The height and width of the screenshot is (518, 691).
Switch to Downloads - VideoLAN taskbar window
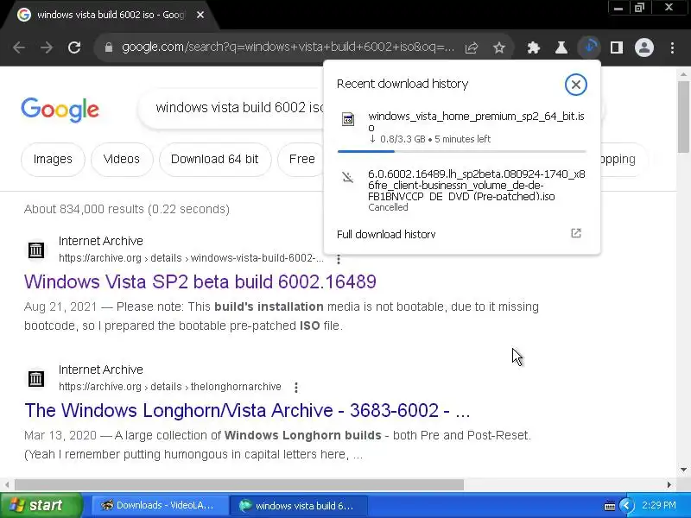click(160, 505)
